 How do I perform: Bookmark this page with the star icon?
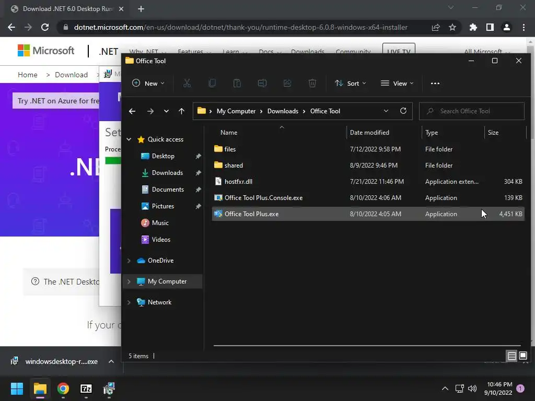[452, 27]
